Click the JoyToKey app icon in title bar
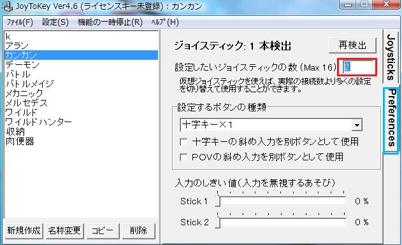This screenshot has height=245, width=402. coord(7,6)
